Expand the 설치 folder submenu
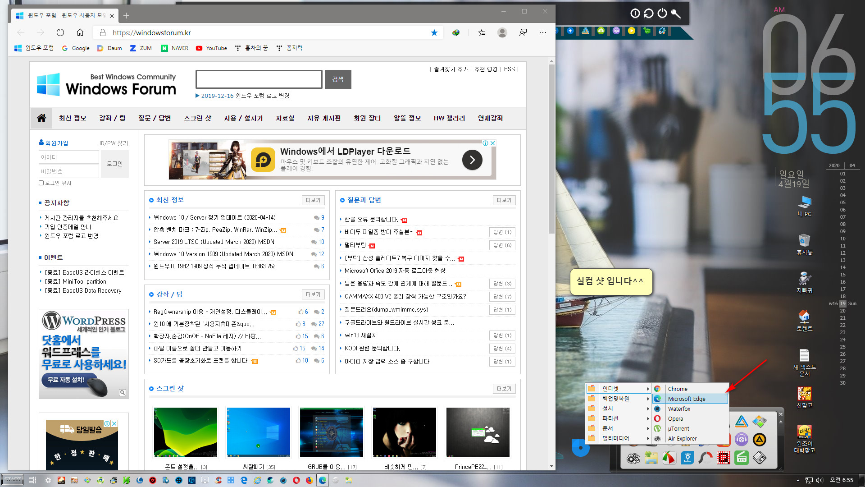865x487 pixels. 619,409
